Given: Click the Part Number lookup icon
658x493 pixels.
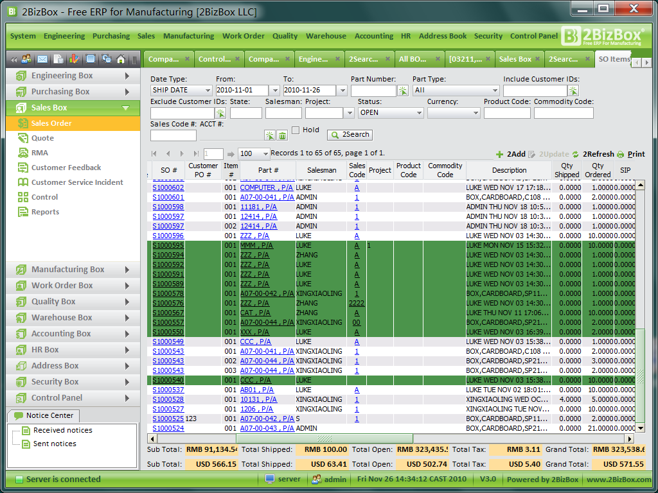Looking at the screenshot, I should (403, 91).
